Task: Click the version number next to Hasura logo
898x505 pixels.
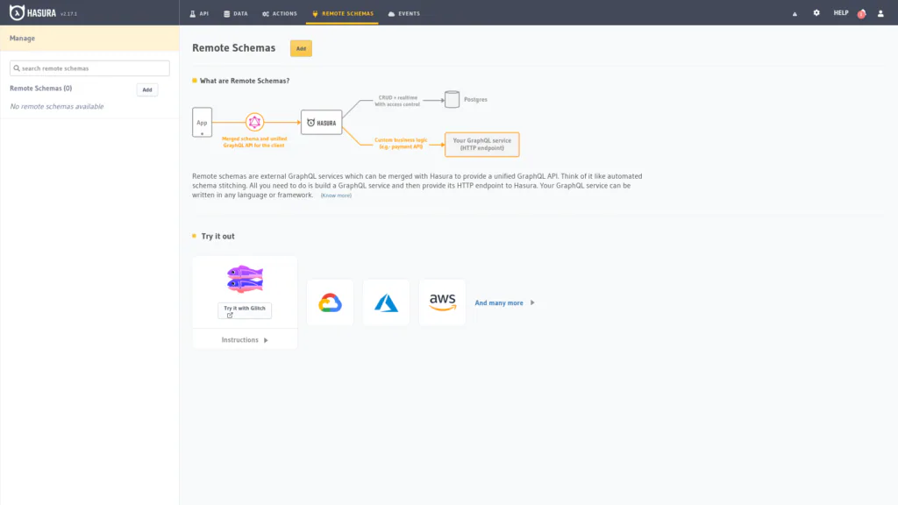Action: pos(68,14)
